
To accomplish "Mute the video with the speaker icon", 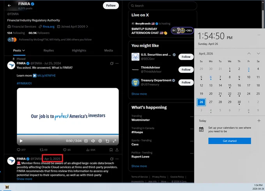I will coord(93,141).
